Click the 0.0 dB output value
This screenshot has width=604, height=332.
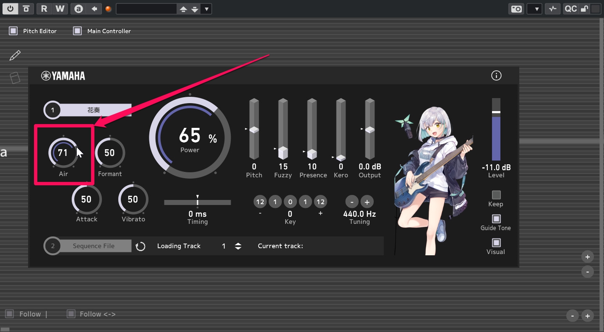[370, 166]
